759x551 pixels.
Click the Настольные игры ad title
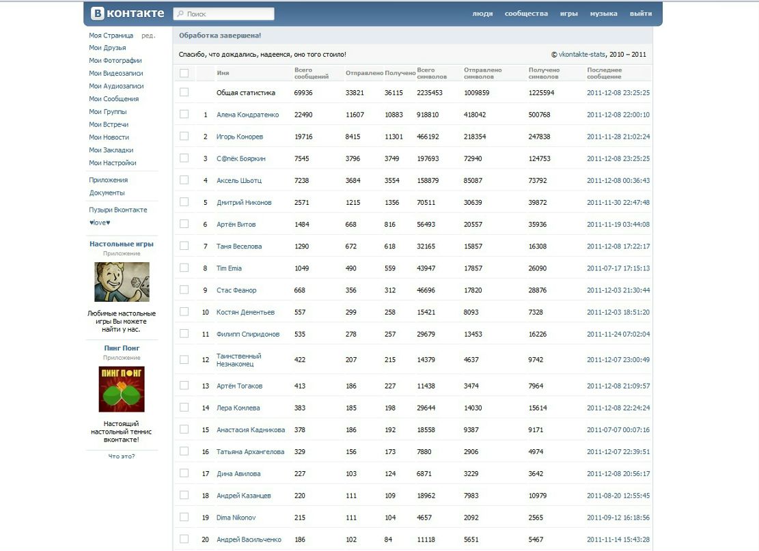click(122, 244)
